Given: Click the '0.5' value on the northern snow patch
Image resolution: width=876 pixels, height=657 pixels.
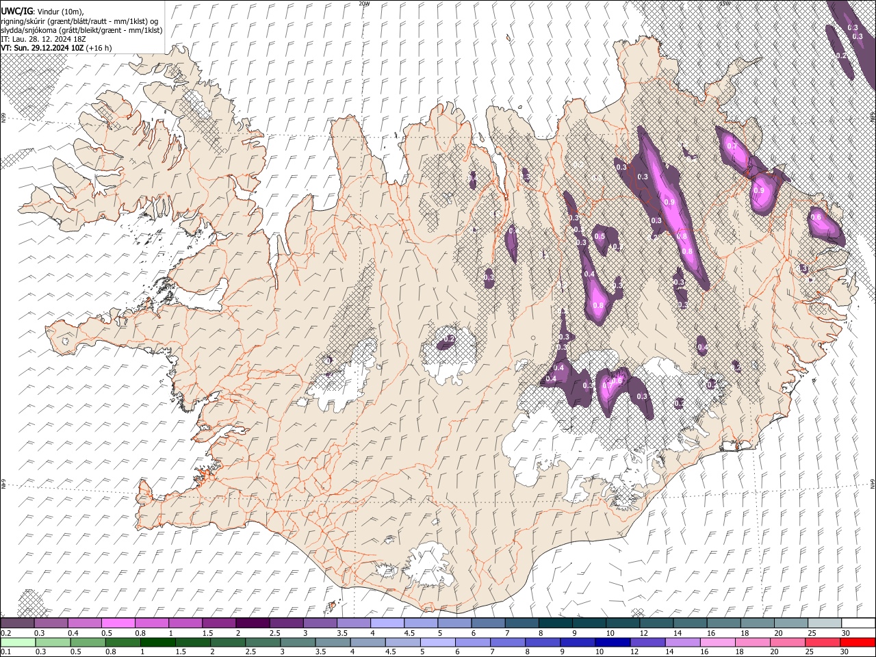Looking at the screenshot, I should pyautogui.click(x=600, y=237).
